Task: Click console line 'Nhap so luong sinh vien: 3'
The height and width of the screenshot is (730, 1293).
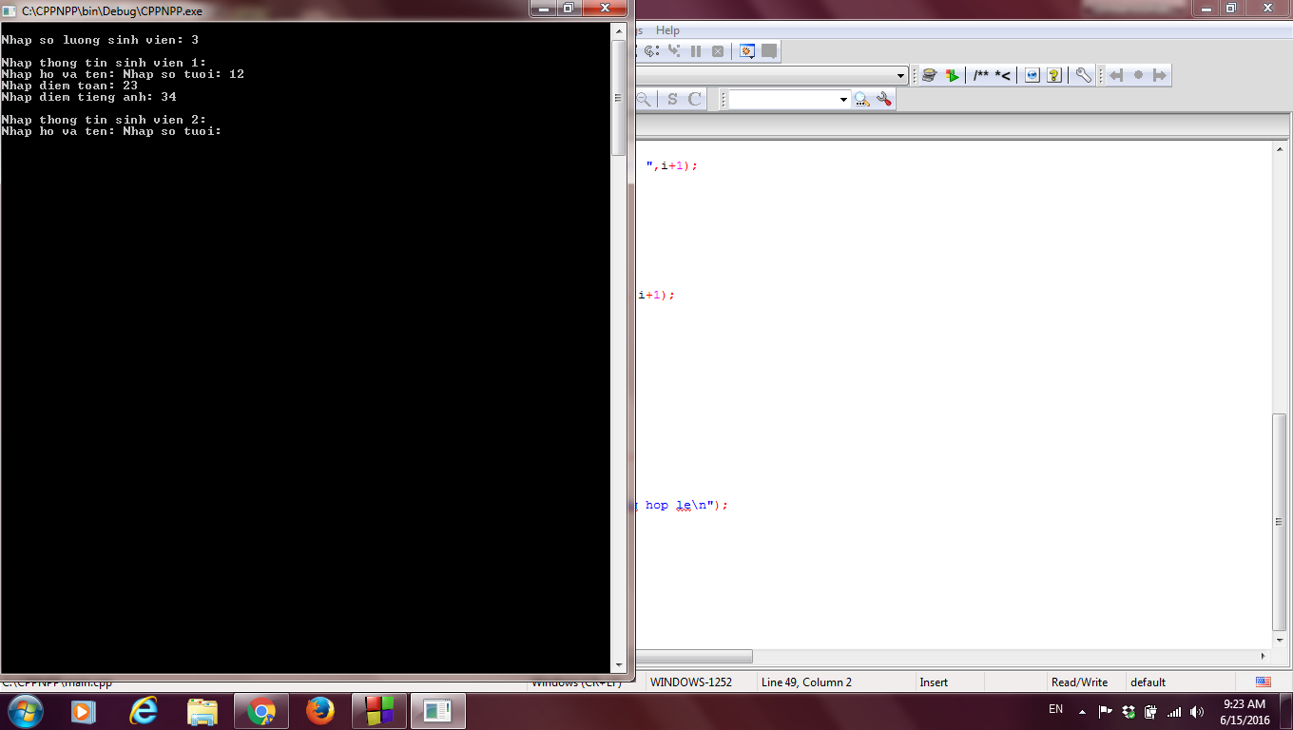Action: pos(101,40)
